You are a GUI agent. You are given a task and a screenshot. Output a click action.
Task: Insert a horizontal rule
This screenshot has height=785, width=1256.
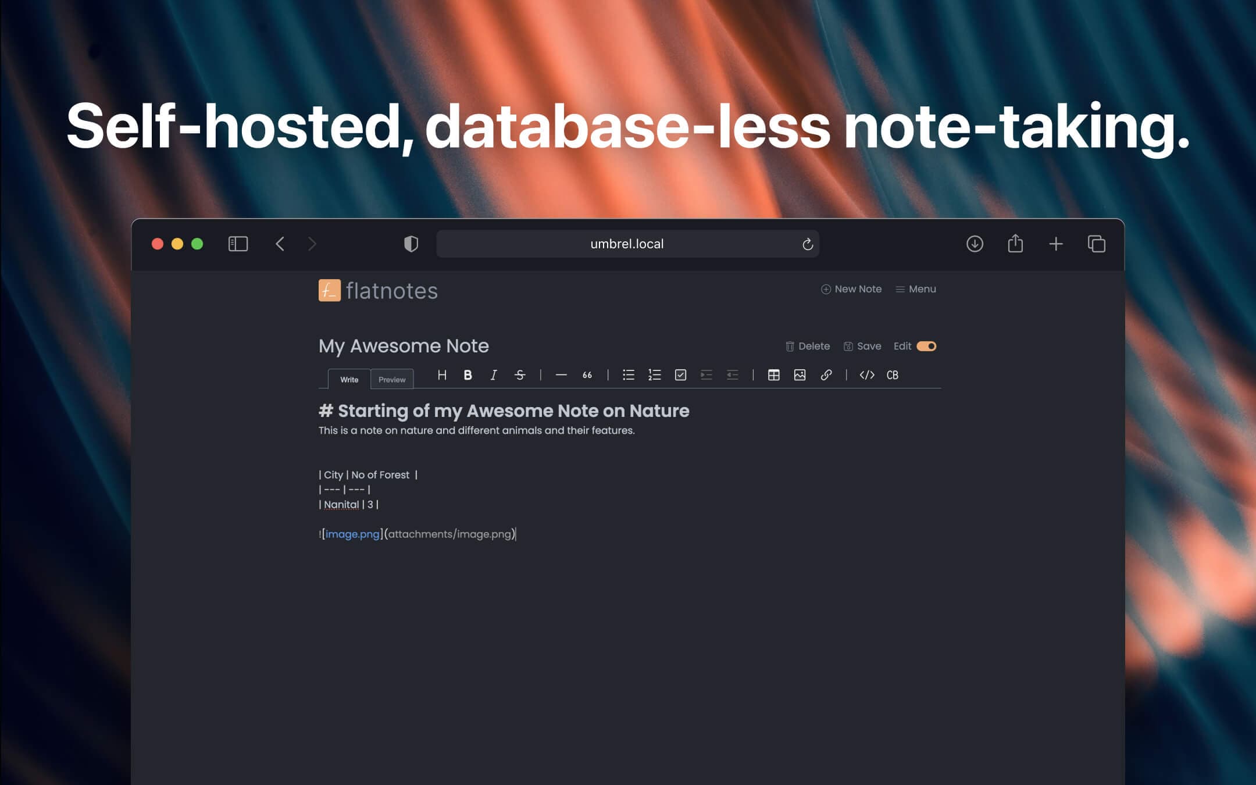pos(561,375)
